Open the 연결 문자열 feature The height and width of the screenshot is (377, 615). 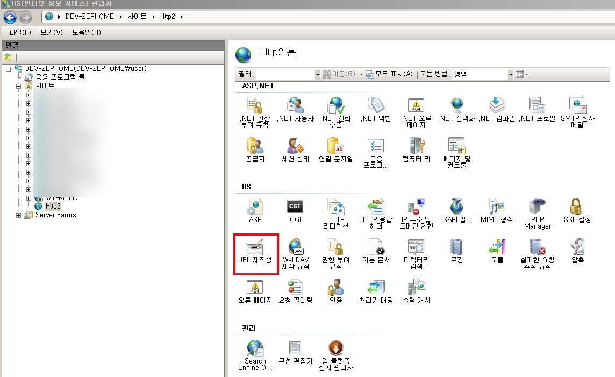tap(336, 150)
